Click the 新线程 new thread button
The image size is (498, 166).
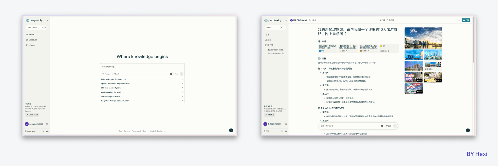pos(275,27)
